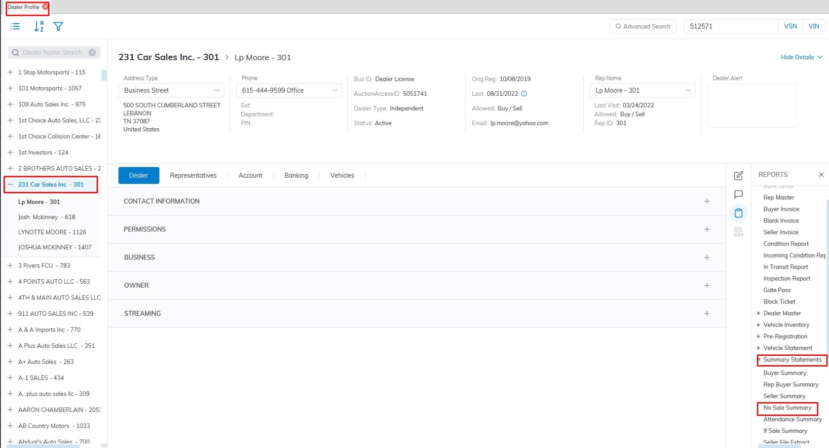Click the edit pencil icon in side strip
The height and width of the screenshot is (448, 829).
click(x=738, y=176)
